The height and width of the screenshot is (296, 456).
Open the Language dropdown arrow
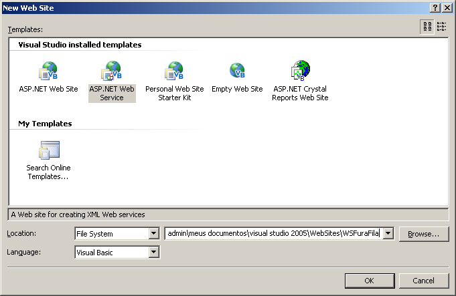click(x=153, y=252)
